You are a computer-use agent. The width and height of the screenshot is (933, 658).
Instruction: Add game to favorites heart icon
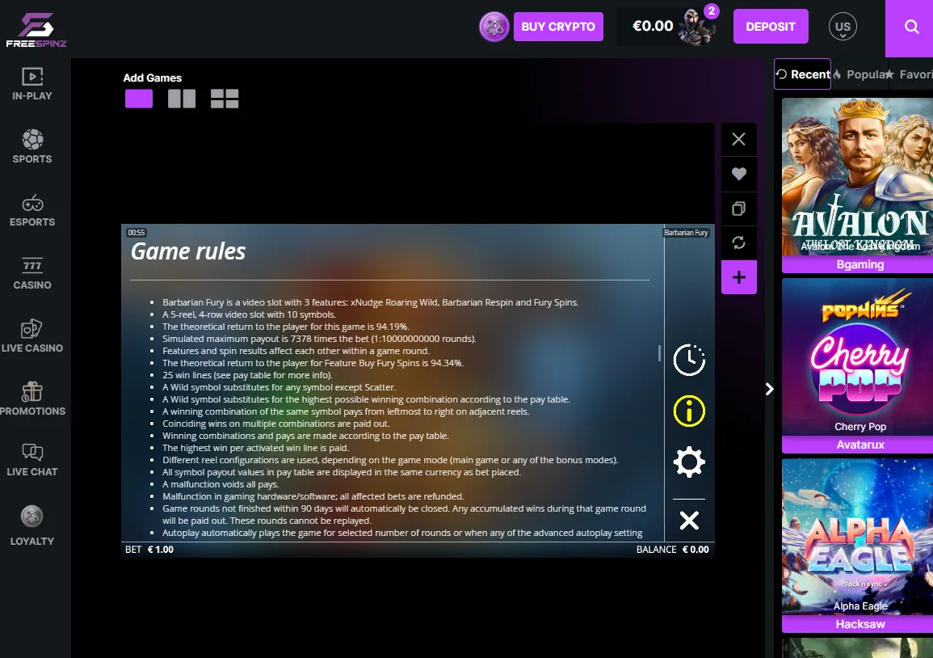tap(739, 174)
